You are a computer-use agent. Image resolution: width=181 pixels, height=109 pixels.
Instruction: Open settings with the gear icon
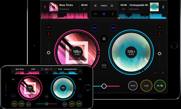[112, 5]
